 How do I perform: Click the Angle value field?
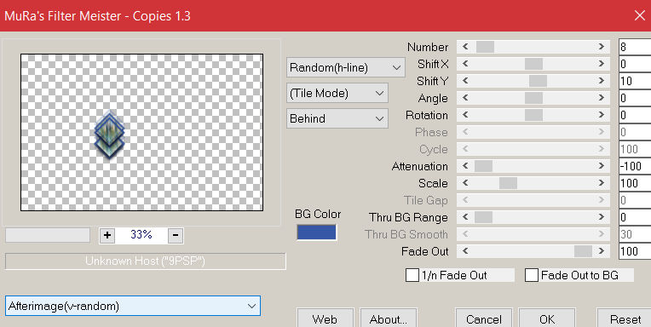(x=635, y=98)
